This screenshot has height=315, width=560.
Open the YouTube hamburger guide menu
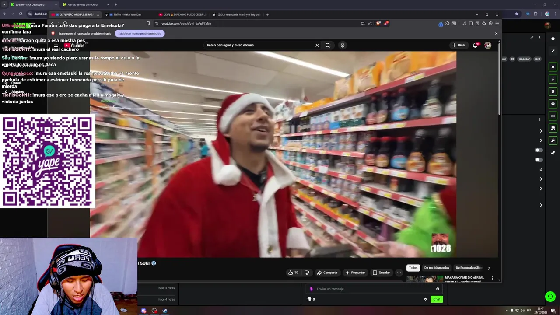click(x=56, y=45)
